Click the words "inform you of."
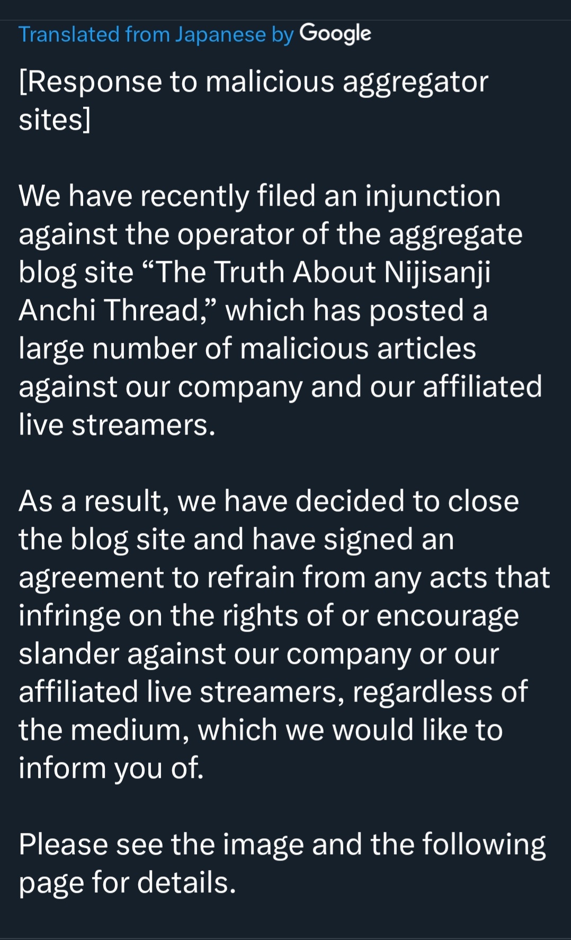This screenshot has height=940, width=571. pos(111,768)
